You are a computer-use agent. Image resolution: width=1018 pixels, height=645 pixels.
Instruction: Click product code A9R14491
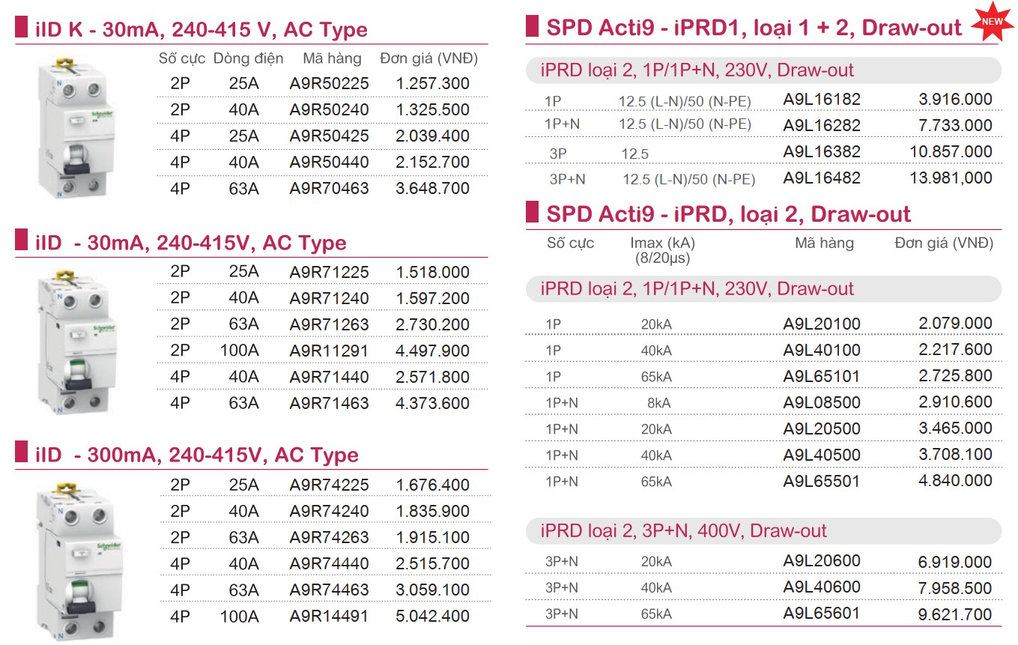[330, 617]
